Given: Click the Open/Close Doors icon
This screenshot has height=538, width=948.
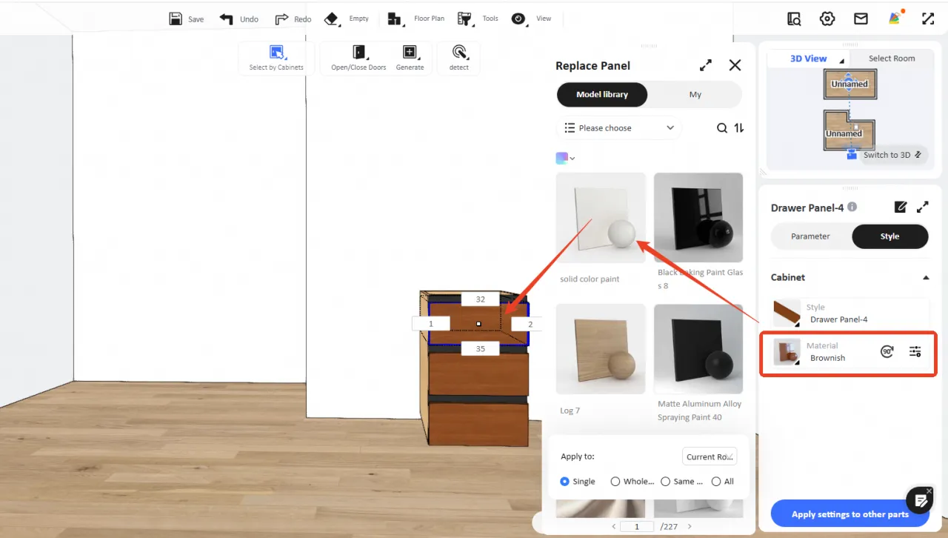Looking at the screenshot, I should (359, 52).
